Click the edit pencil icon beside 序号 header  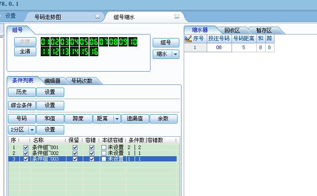click(x=188, y=38)
